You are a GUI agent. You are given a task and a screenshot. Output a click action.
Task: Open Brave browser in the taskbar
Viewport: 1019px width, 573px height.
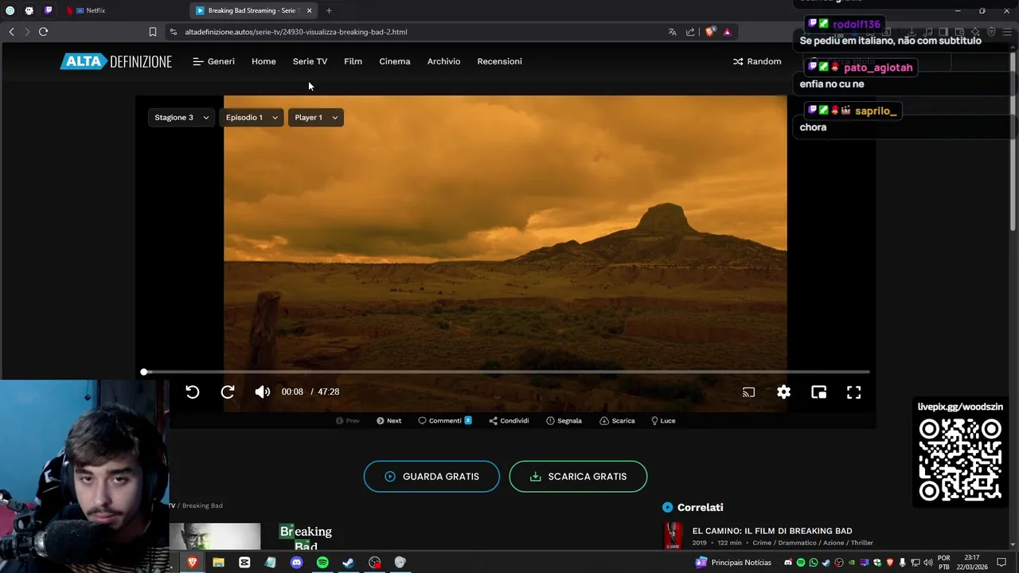pos(192,562)
